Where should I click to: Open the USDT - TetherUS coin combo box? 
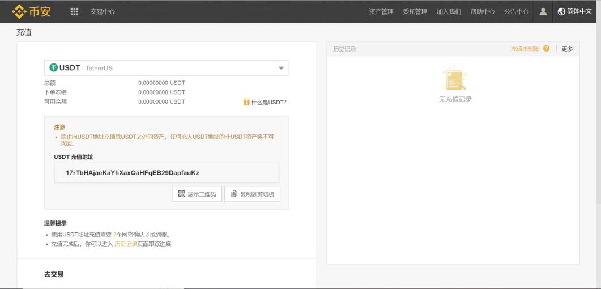click(167, 68)
